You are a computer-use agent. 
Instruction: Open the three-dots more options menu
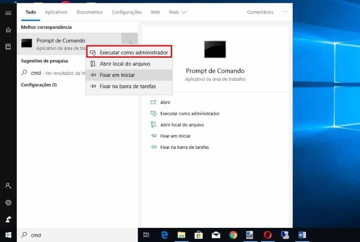tap(285, 11)
